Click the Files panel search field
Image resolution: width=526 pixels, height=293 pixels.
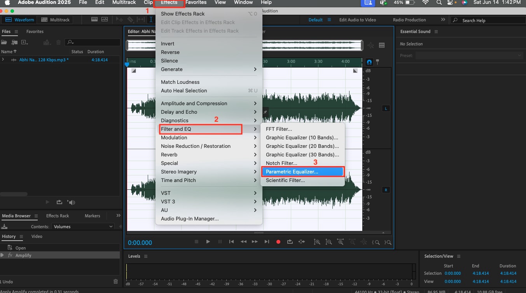pyautogui.click(x=93, y=42)
